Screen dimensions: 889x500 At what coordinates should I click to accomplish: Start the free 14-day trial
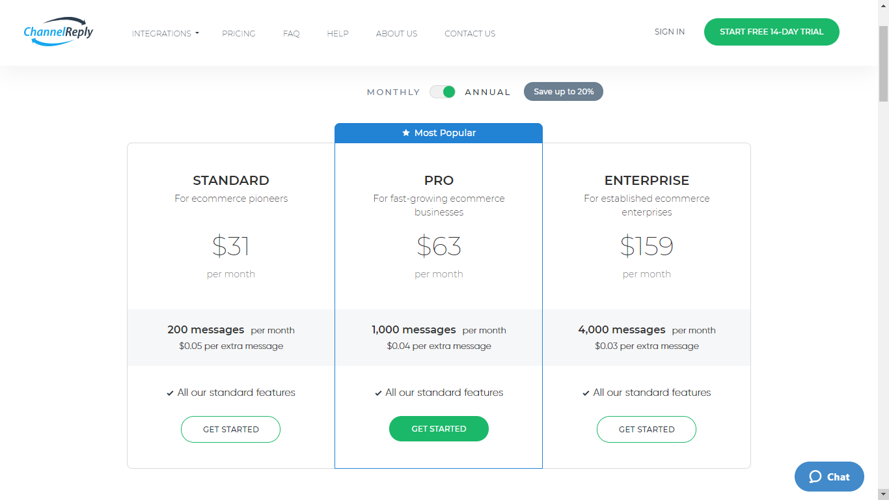click(772, 32)
